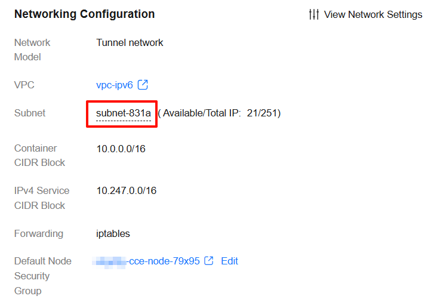
Task: Select the iptables forwarding value
Action: 113,233
